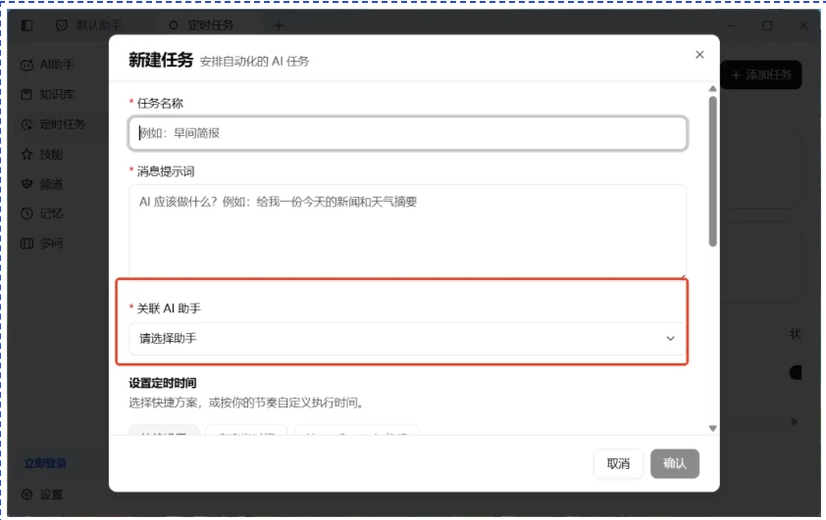Toggle the sidebar panel icon in title bar
This screenshot has height=520, width=826.
click(26, 25)
